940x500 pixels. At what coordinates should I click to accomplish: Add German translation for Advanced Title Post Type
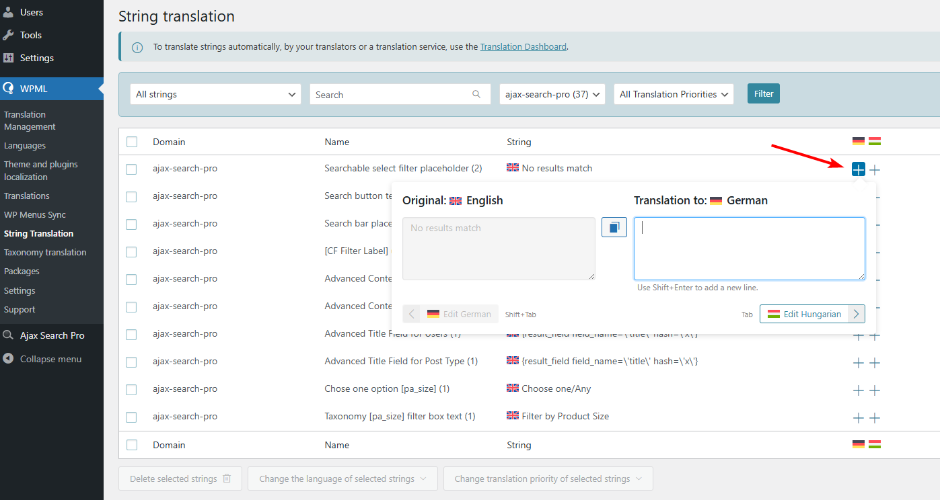click(x=858, y=363)
